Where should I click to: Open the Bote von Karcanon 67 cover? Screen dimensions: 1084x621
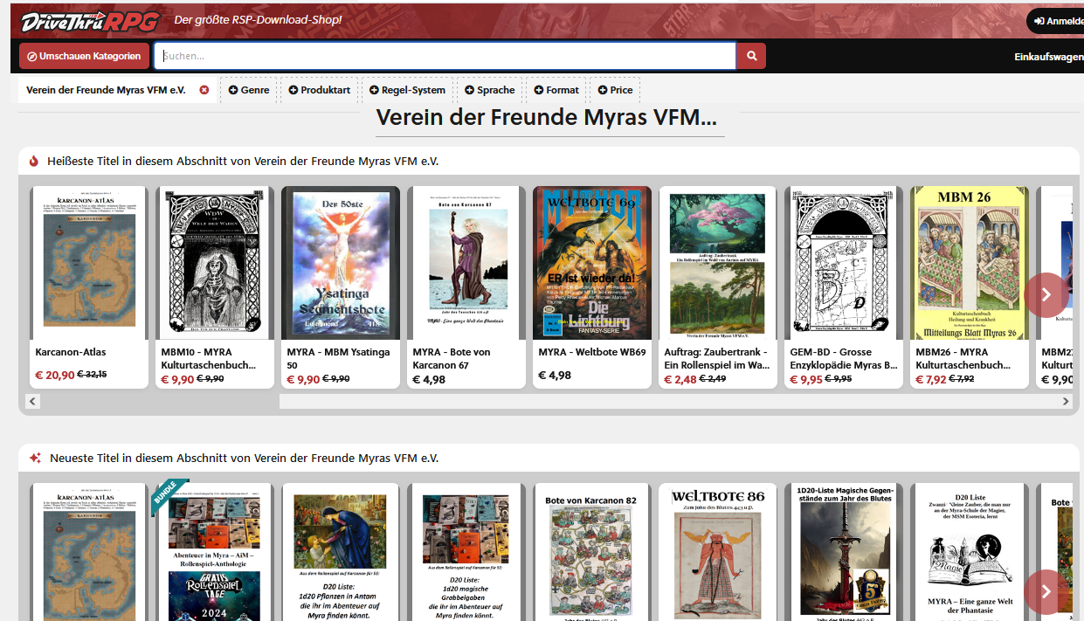466,263
